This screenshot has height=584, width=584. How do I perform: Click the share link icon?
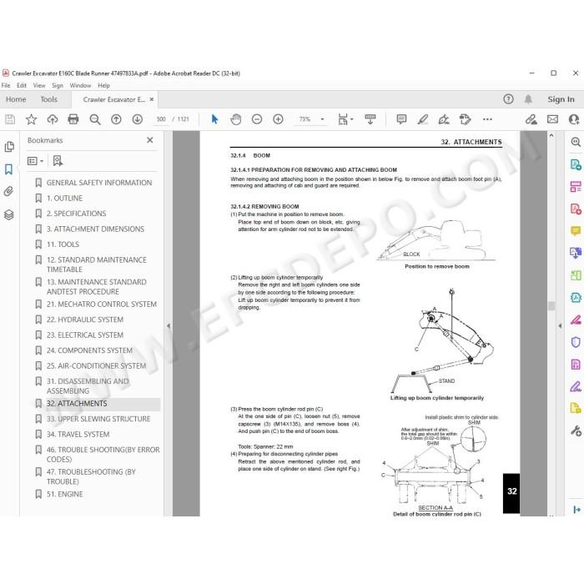(x=531, y=119)
